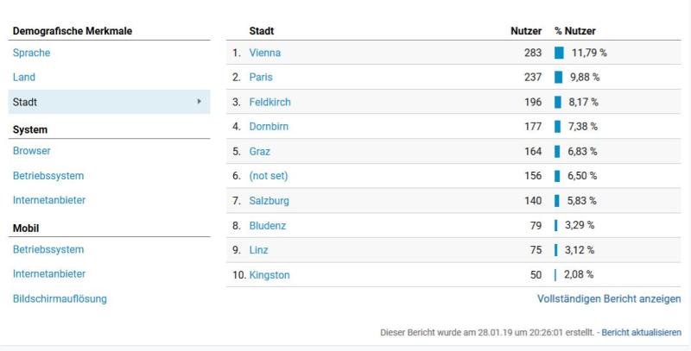Open Betriebssystem under the System section
Screen dimensions: 691x351
click(x=48, y=176)
